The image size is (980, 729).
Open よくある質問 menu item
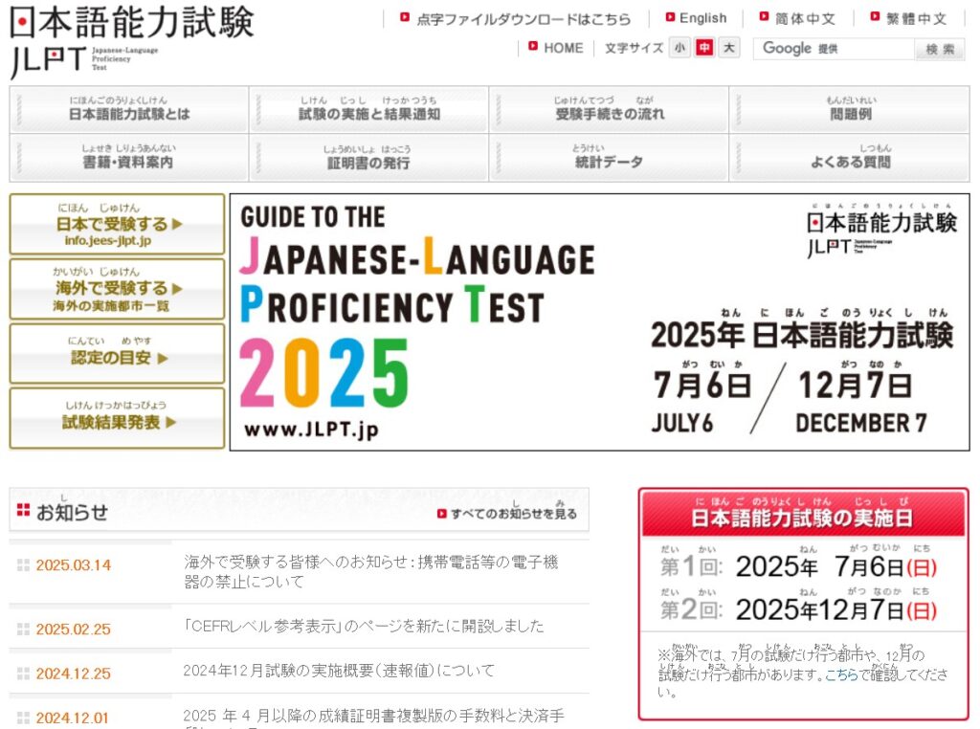(850, 158)
